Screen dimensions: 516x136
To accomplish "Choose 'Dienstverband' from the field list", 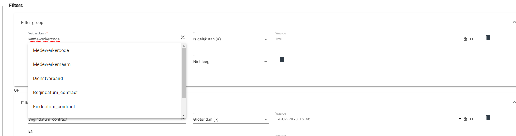I will click(48, 79).
